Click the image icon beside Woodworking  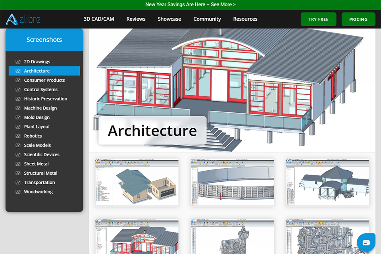(x=18, y=192)
